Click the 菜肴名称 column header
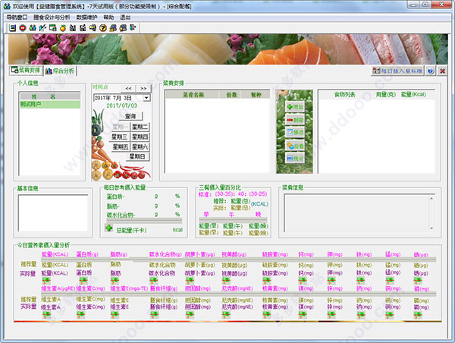The image size is (455, 343). [193, 94]
